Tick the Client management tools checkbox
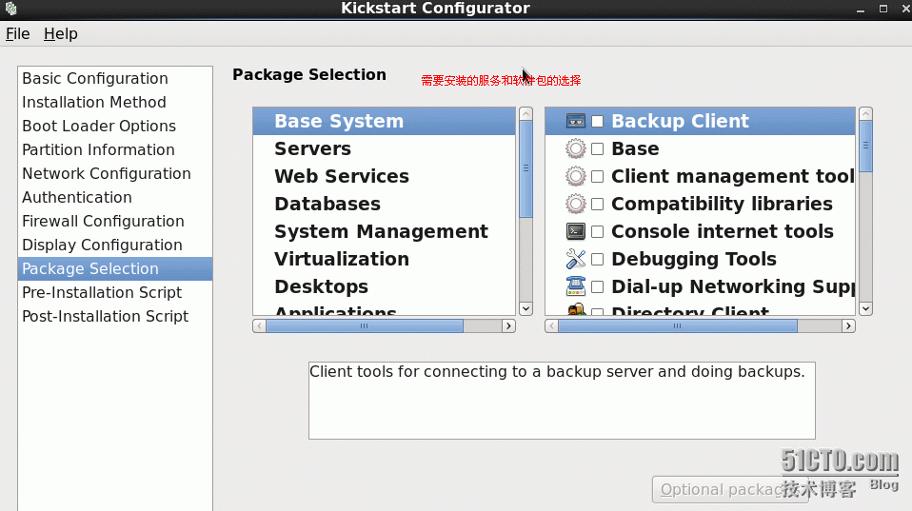The image size is (912, 511). click(x=597, y=177)
